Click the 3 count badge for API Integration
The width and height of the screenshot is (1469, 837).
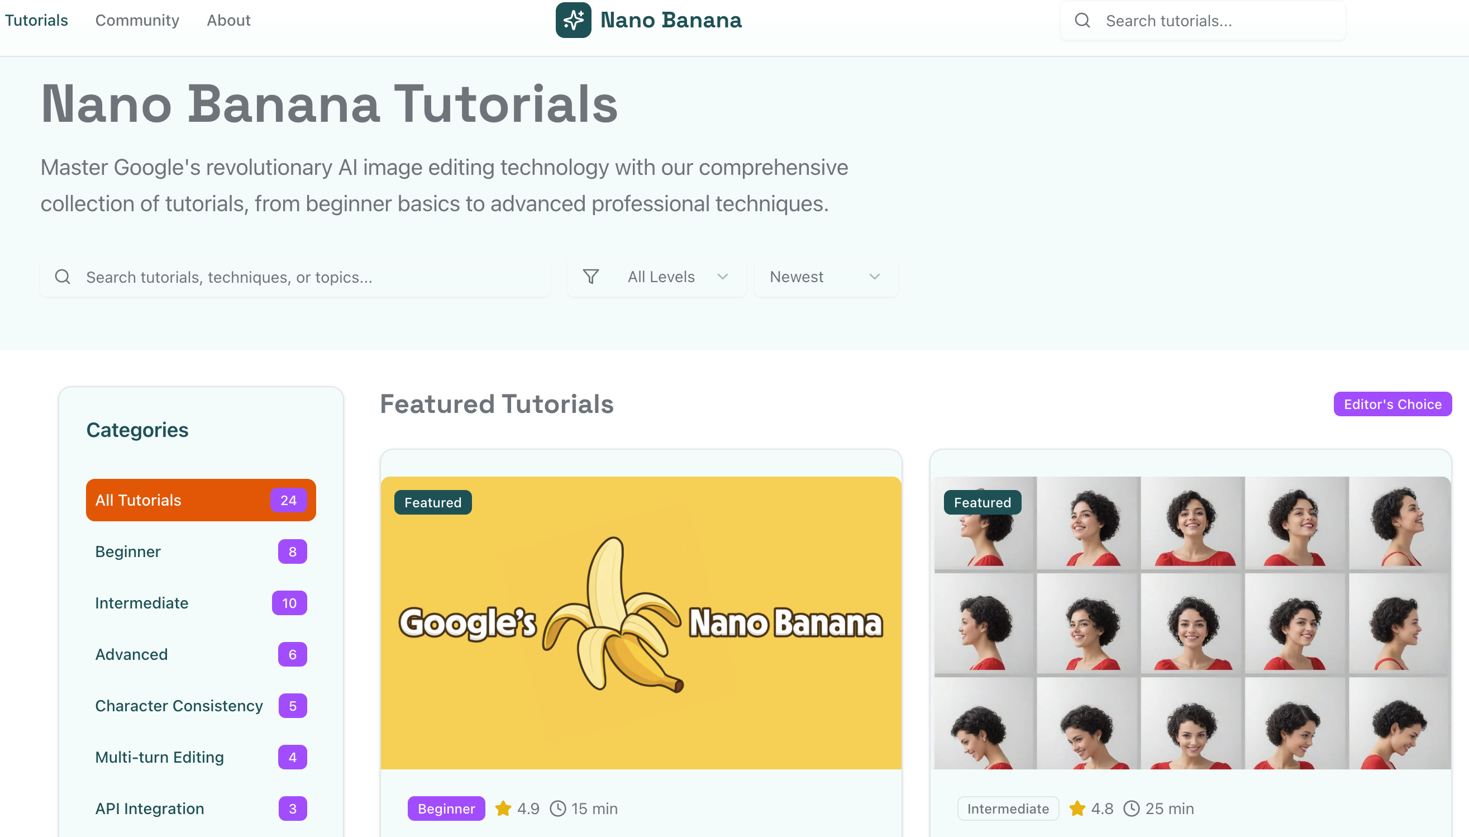tap(293, 809)
